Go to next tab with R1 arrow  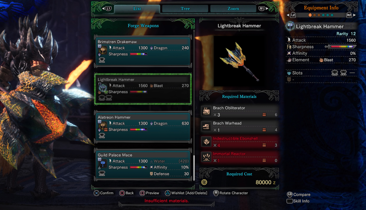pos(263,9)
